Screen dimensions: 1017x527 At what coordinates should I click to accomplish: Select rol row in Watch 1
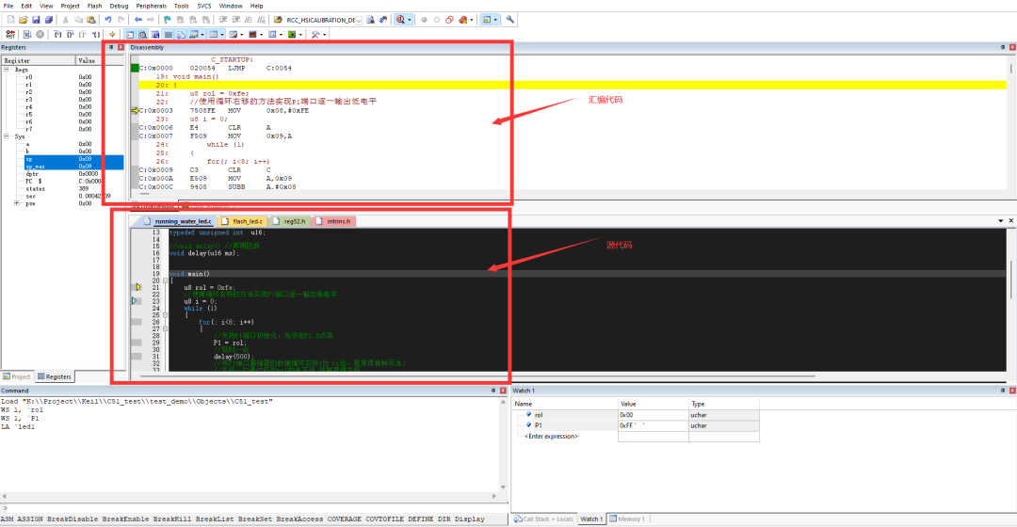tap(636, 415)
